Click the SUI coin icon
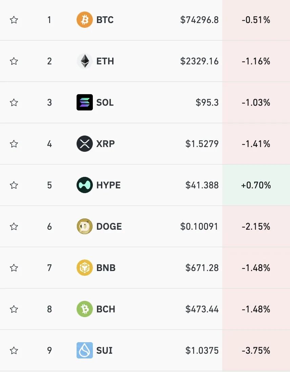Image resolution: width=290 pixels, height=372 pixels. [x=85, y=350]
